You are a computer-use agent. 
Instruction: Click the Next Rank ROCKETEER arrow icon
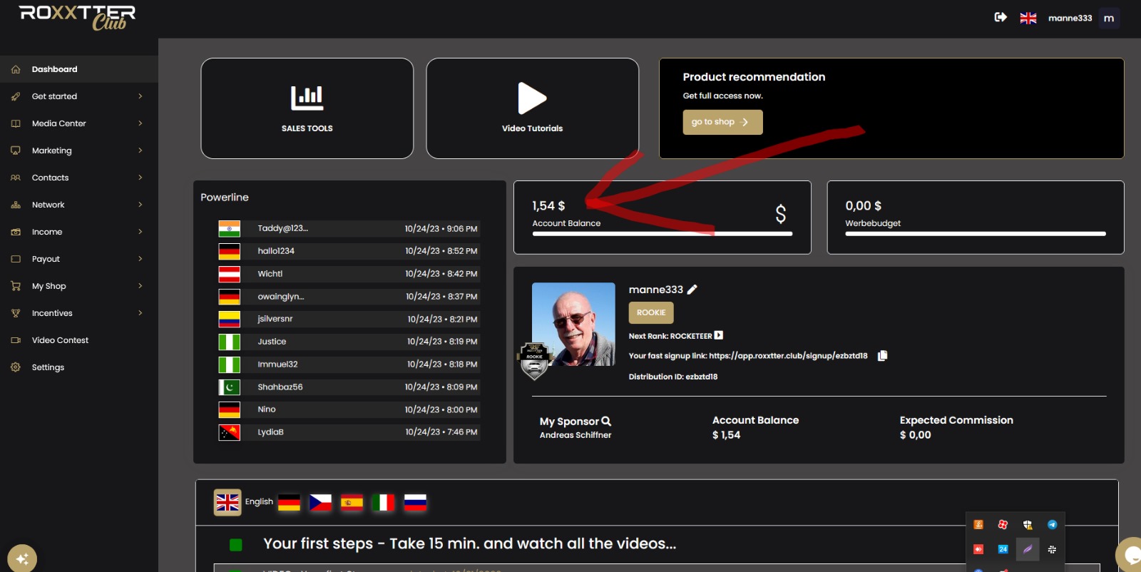[x=719, y=335]
